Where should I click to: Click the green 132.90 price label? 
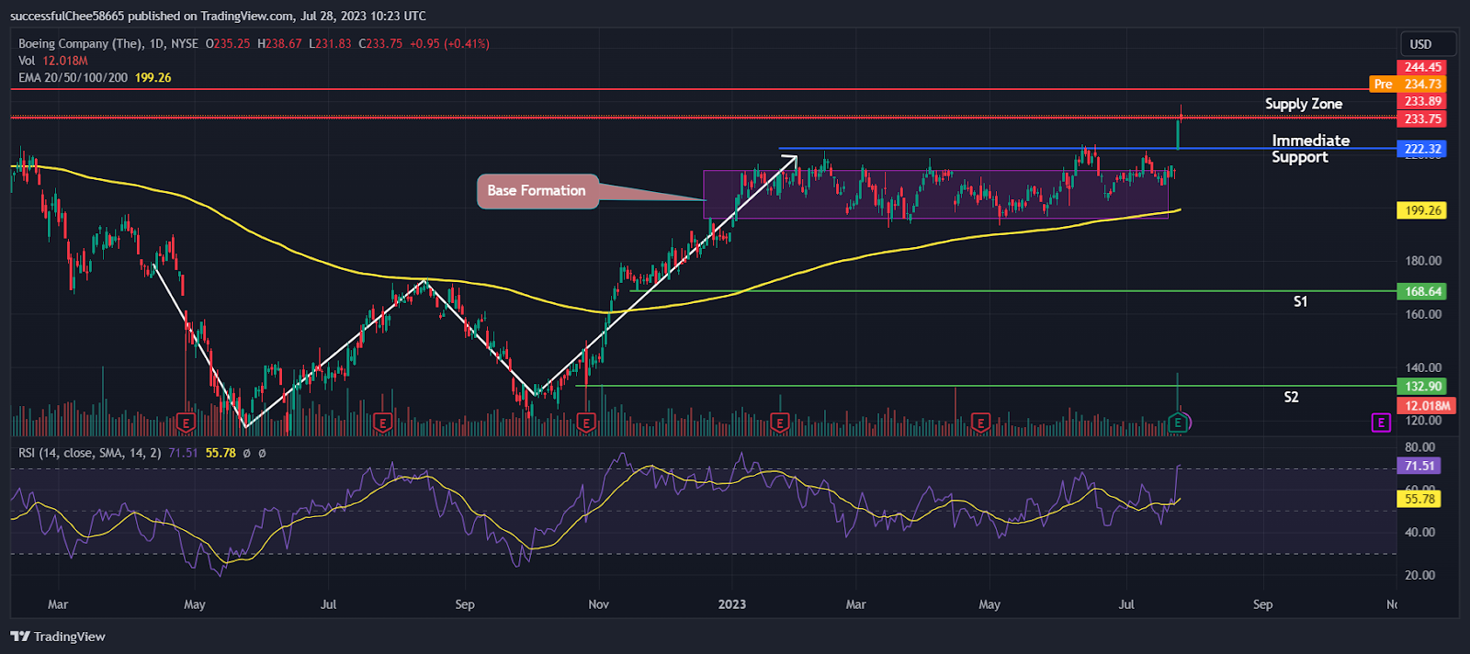[1422, 387]
